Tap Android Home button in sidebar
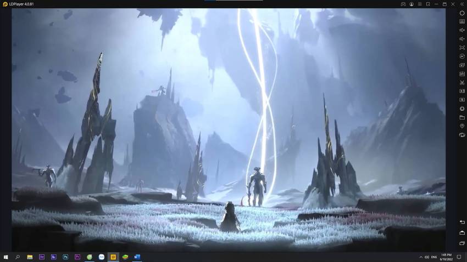Image resolution: width=467 pixels, height=262 pixels. [x=462, y=232]
